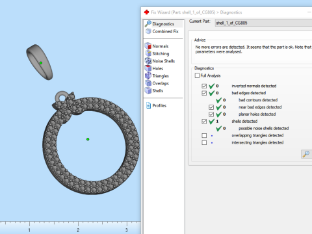
Task: Select the small ring model in viewport
Action: coord(40,62)
